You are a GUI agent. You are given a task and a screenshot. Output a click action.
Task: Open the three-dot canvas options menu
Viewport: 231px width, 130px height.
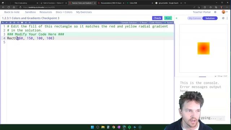point(227,18)
